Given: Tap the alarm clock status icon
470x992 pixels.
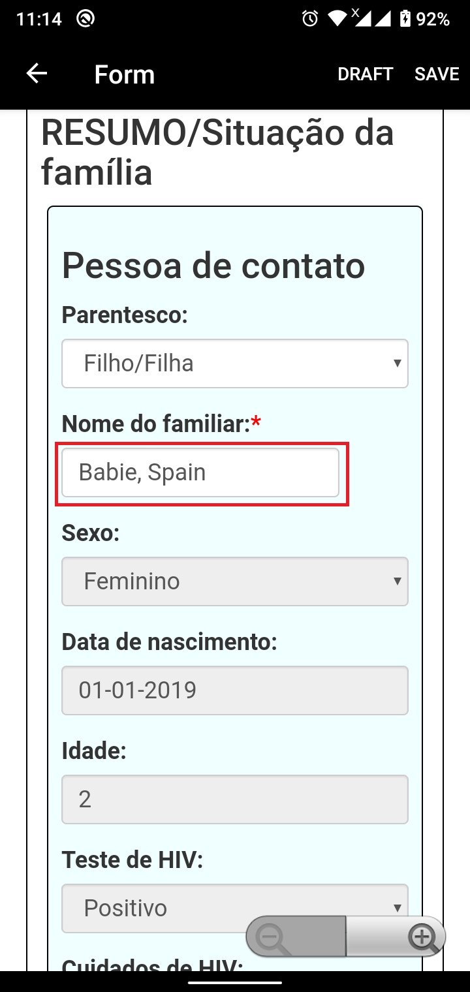Looking at the screenshot, I should [310, 19].
